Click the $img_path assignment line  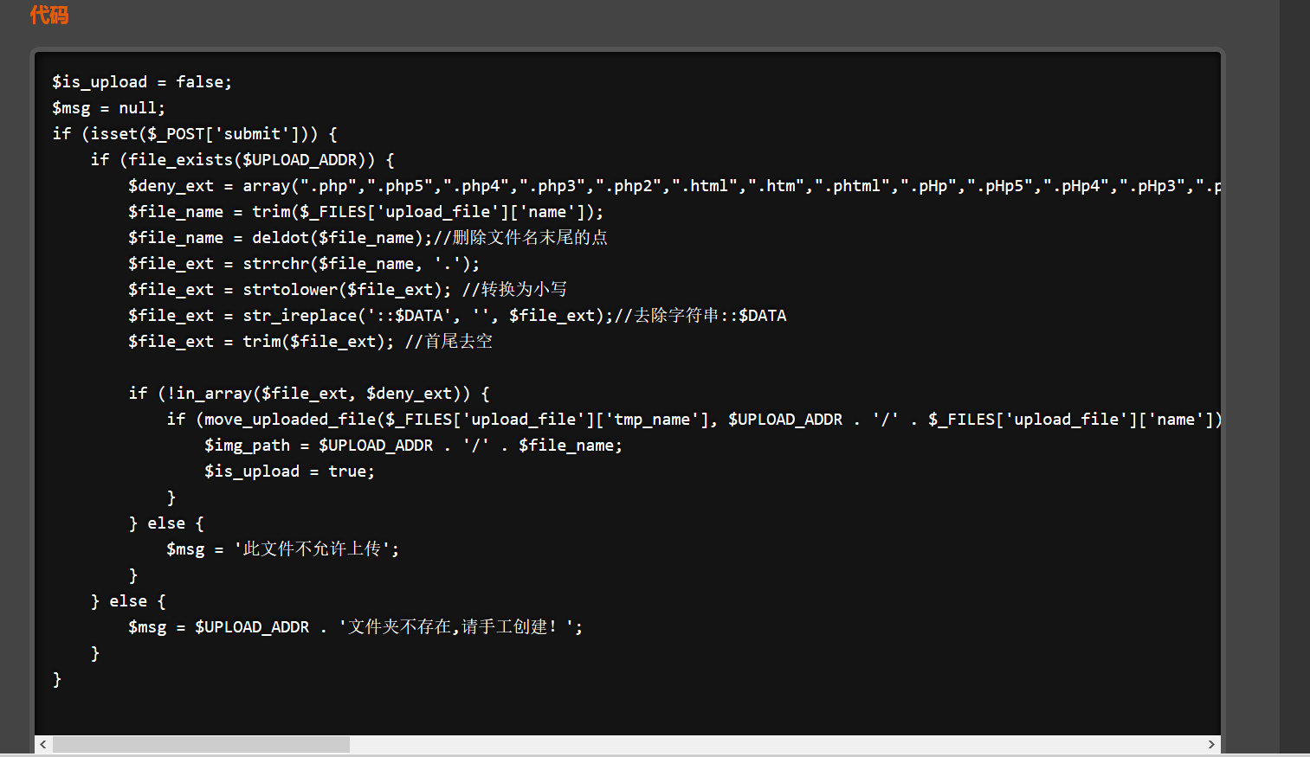click(413, 446)
